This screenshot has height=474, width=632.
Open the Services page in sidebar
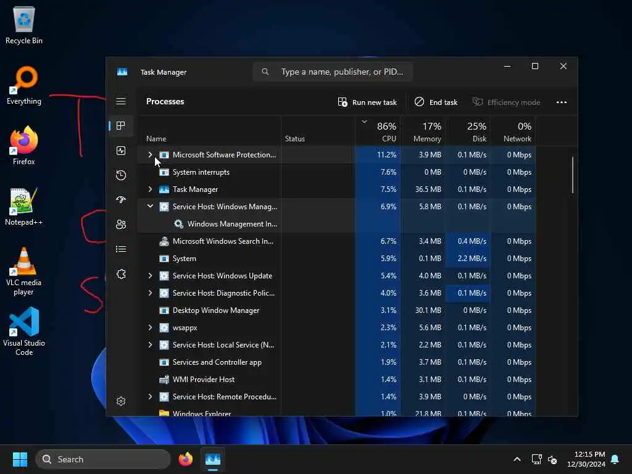coord(121,274)
